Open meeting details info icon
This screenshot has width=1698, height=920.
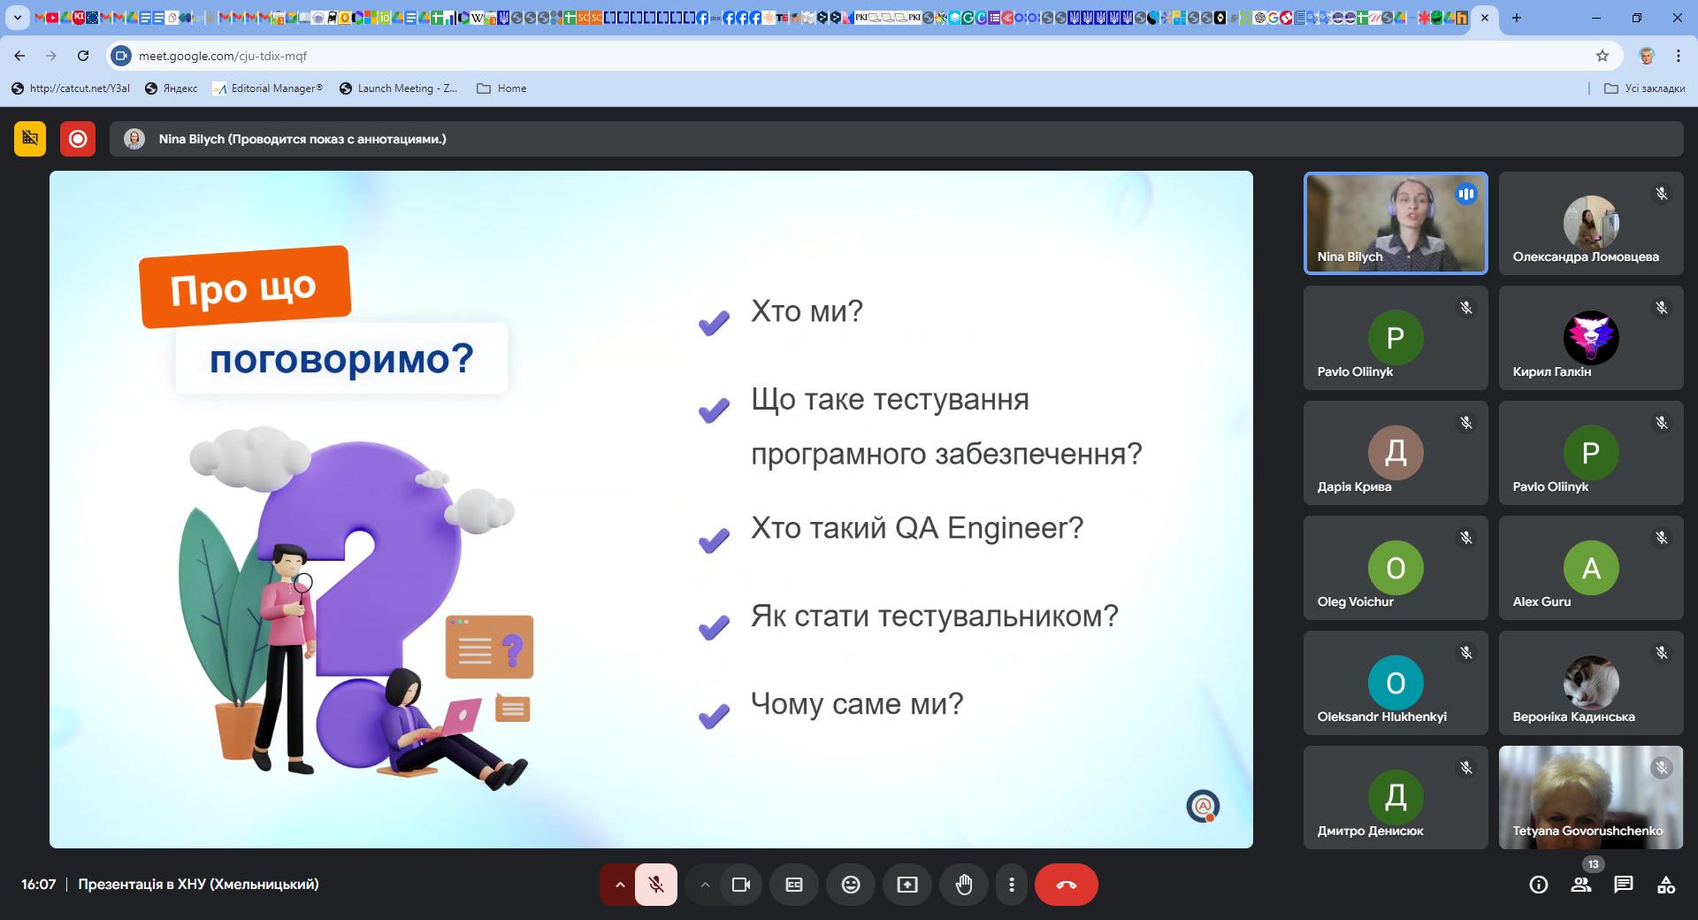coord(1539,885)
